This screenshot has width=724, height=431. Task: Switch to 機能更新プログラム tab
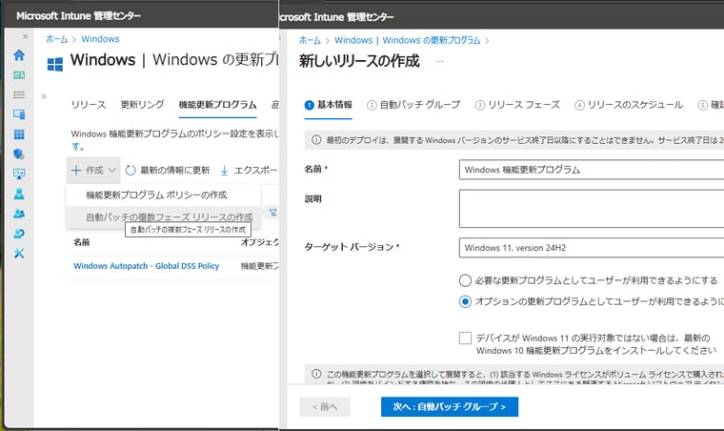217,105
